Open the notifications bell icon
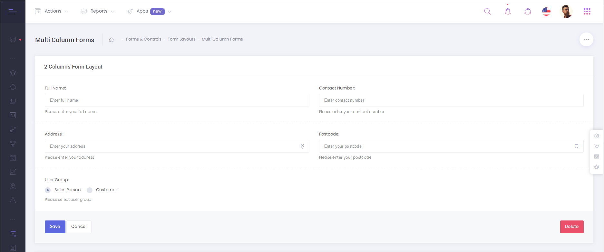604x252 pixels. click(508, 12)
